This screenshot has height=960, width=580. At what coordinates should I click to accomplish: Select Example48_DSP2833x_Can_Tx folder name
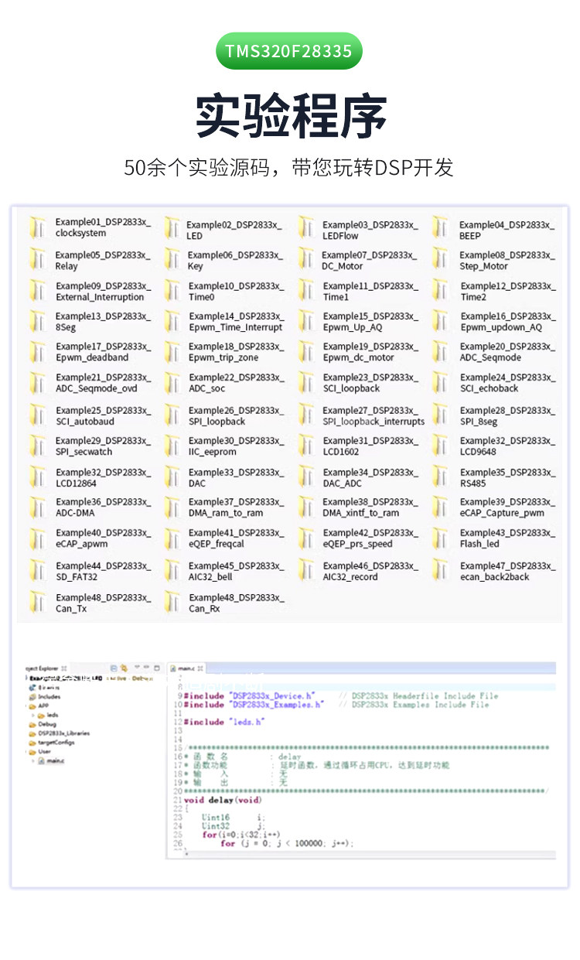pyautogui.click(x=103, y=603)
